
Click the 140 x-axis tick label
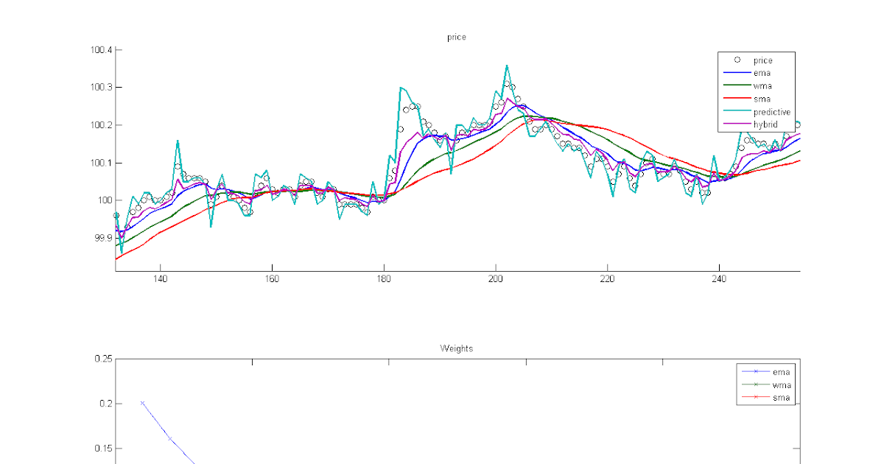coord(160,279)
